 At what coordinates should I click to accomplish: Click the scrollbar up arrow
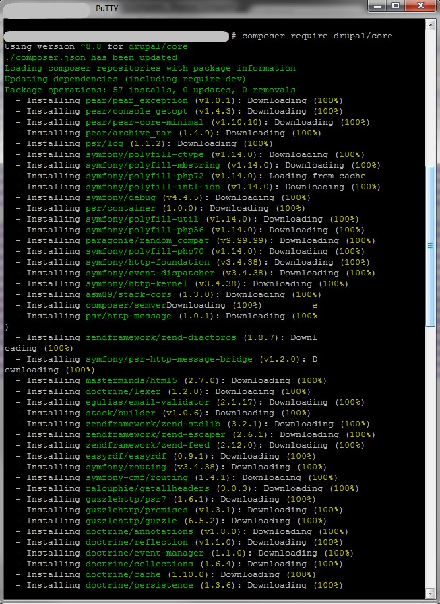coord(430,25)
